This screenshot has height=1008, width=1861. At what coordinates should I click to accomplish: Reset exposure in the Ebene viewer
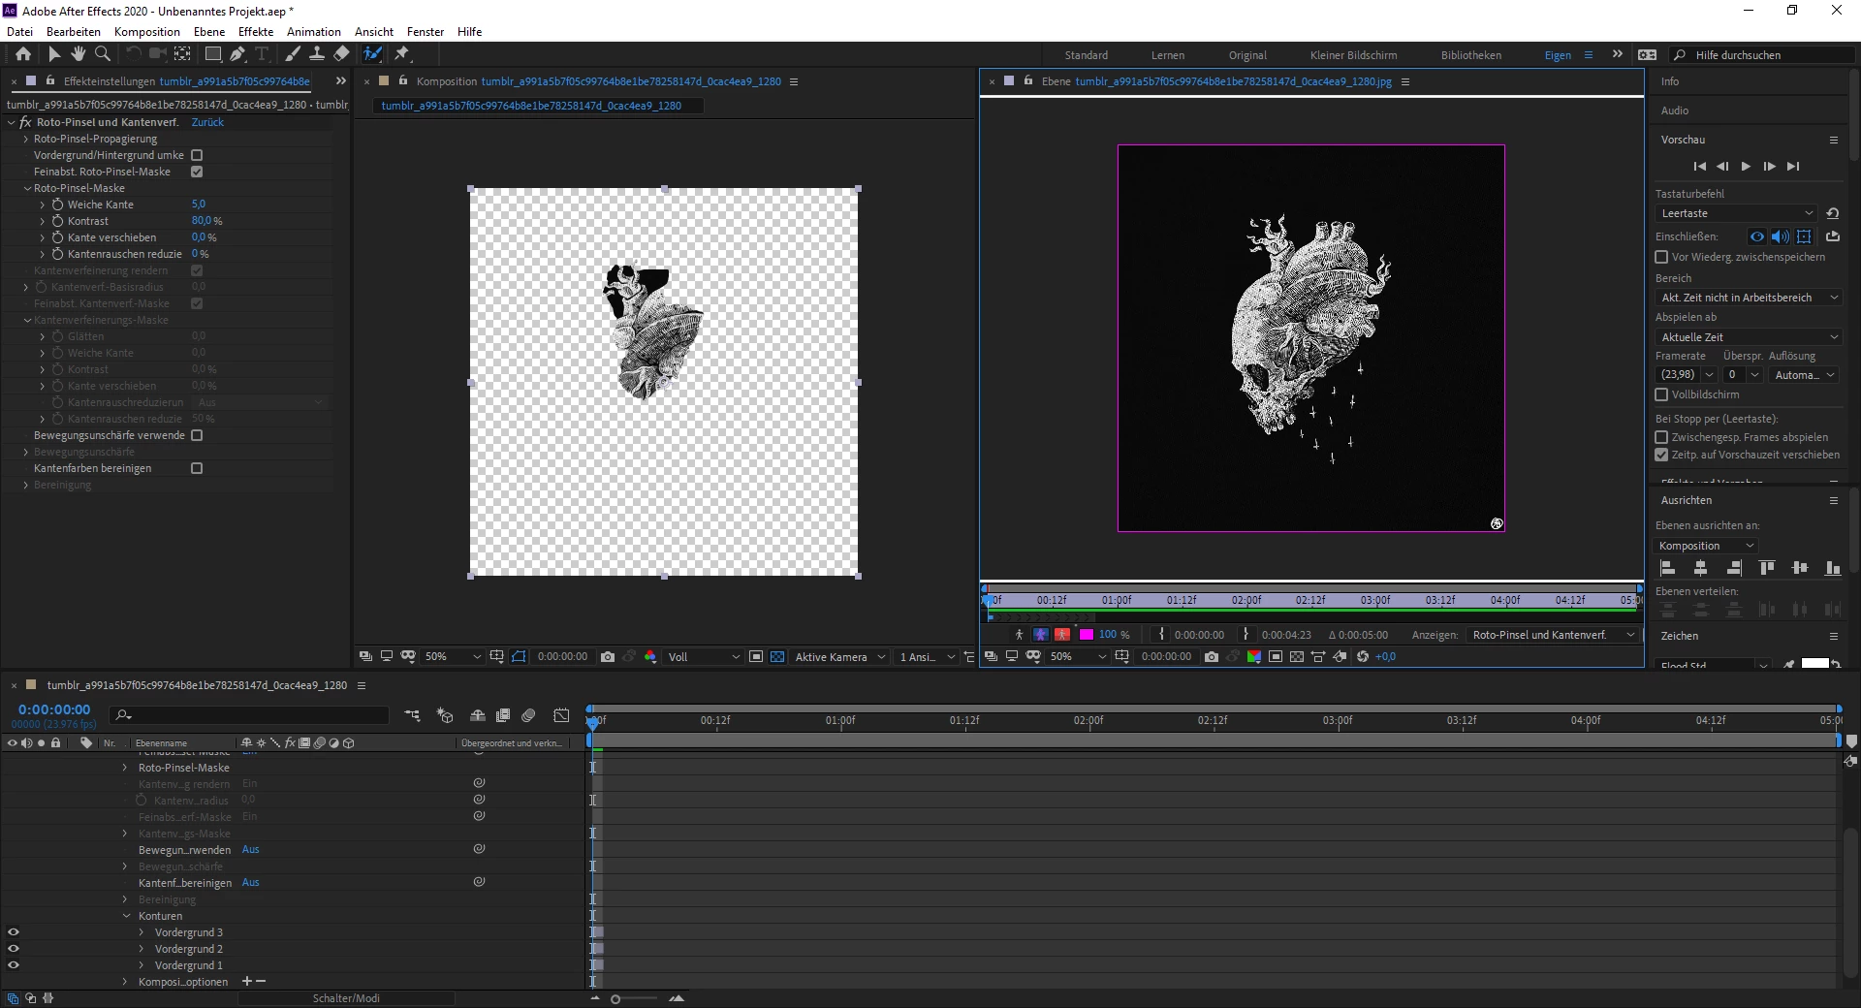pyautogui.click(x=1363, y=657)
